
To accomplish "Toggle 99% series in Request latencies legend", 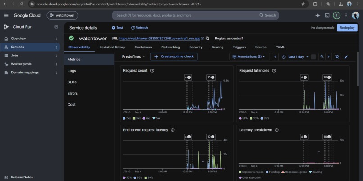I will [x=265, y=118].
